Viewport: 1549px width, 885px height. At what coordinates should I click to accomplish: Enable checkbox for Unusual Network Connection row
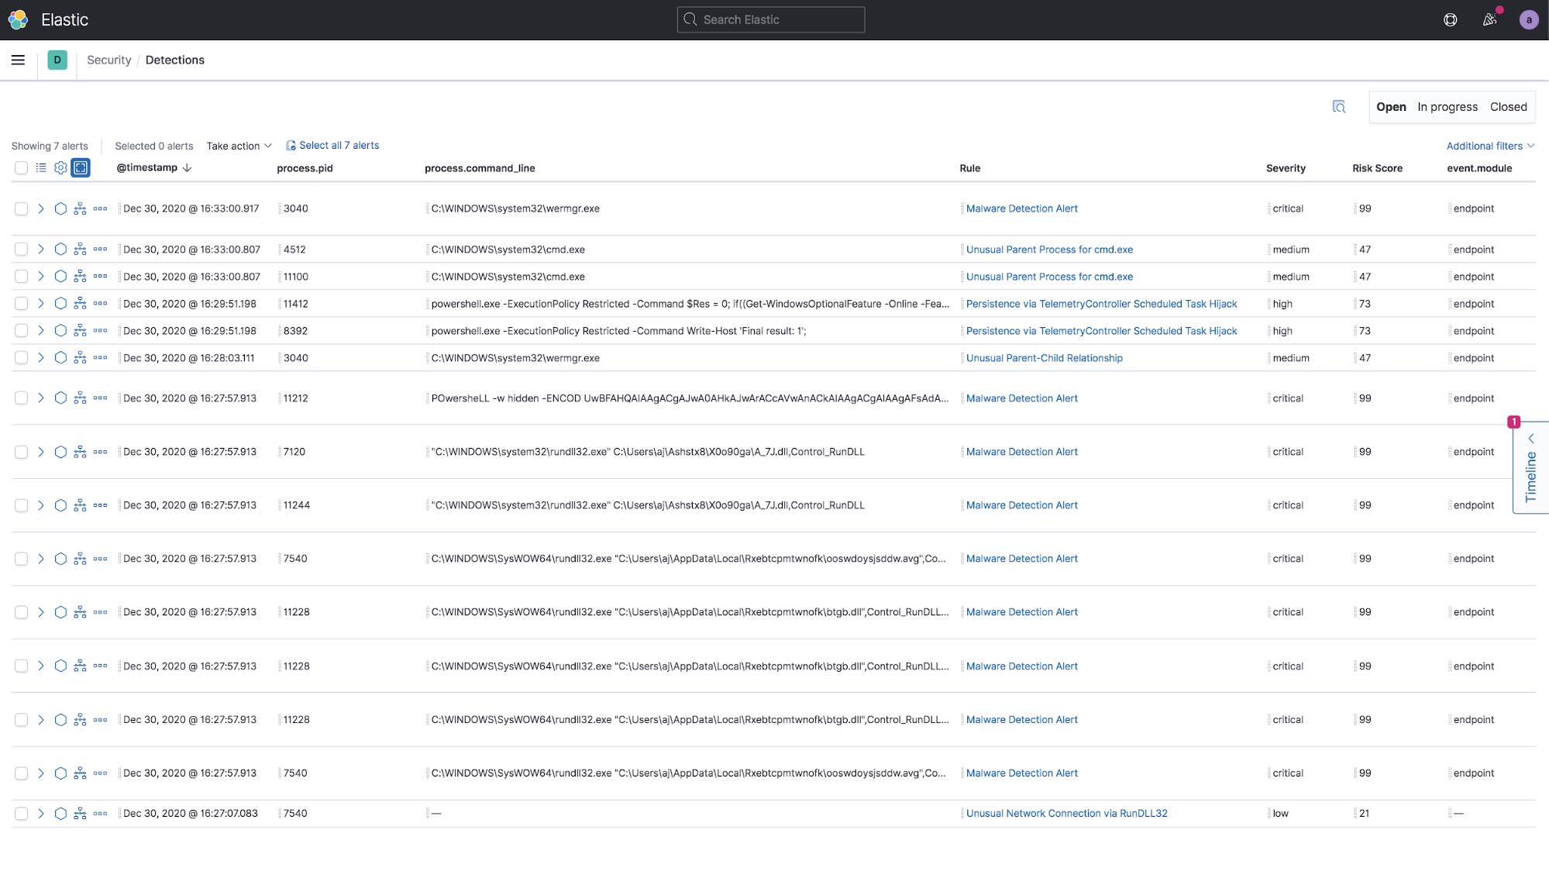[21, 813]
